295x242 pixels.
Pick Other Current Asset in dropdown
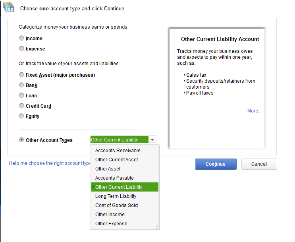(117, 160)
